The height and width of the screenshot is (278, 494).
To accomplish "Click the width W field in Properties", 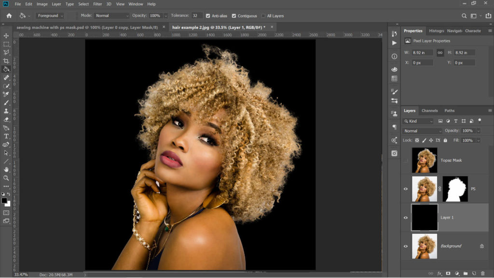I will click(x=422, y=53).
